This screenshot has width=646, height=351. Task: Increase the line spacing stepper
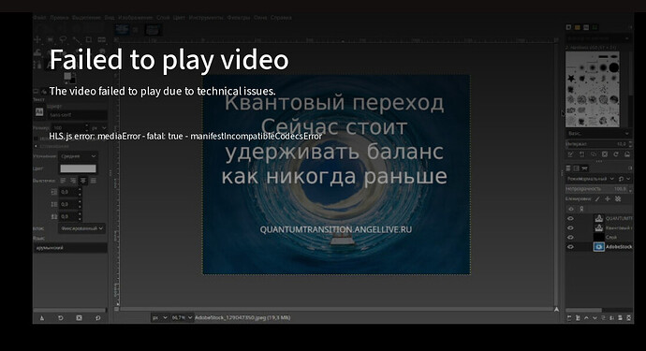click(x=80, y=202)
